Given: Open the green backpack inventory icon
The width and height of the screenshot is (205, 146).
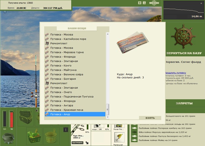Looking at the screenshot, I should coord(26,117).
